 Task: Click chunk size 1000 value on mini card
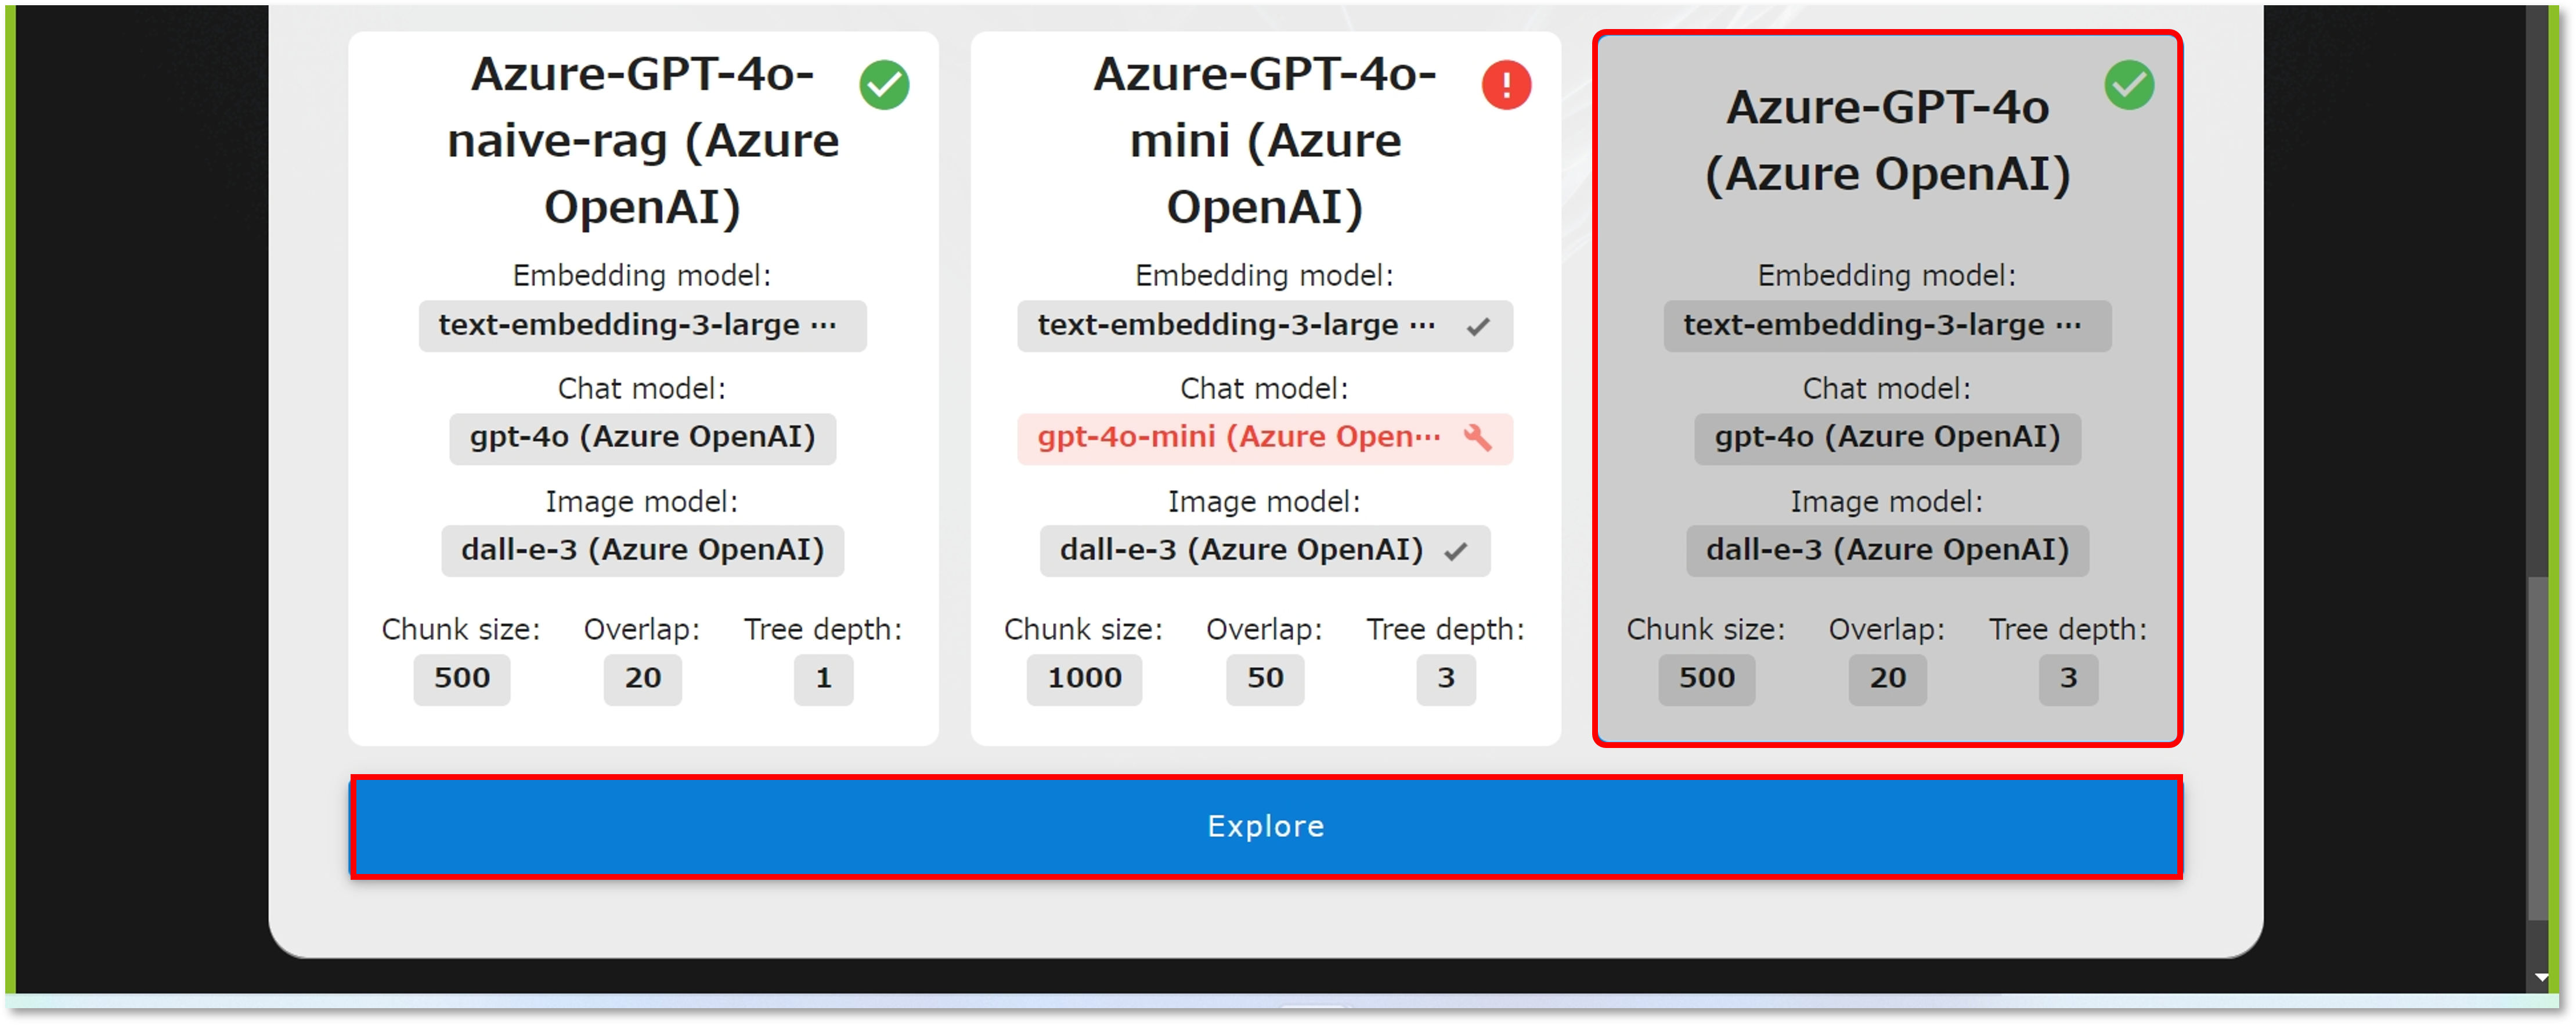point(1084,679)
